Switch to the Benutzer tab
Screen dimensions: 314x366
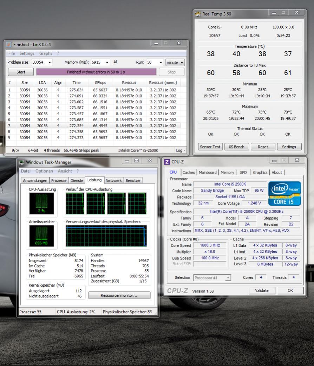click(x=133, y=180)
